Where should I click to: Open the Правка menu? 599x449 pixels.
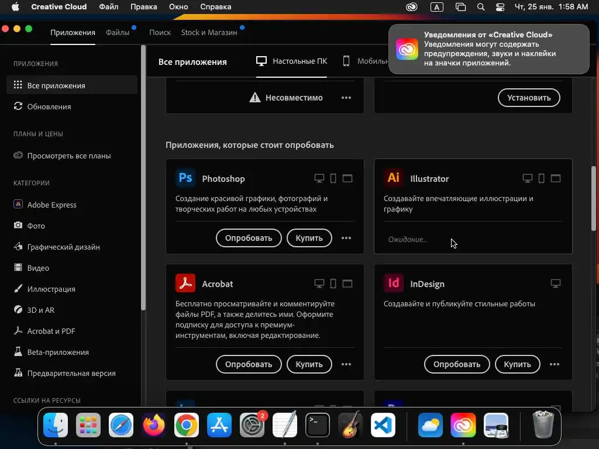[x=144, y=7]
